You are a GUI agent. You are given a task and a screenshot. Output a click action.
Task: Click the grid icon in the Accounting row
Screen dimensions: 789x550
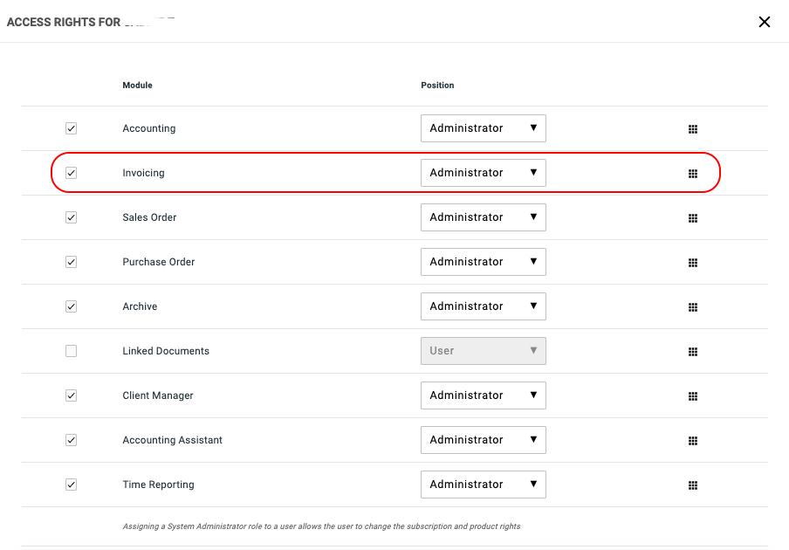click(693, 129)
